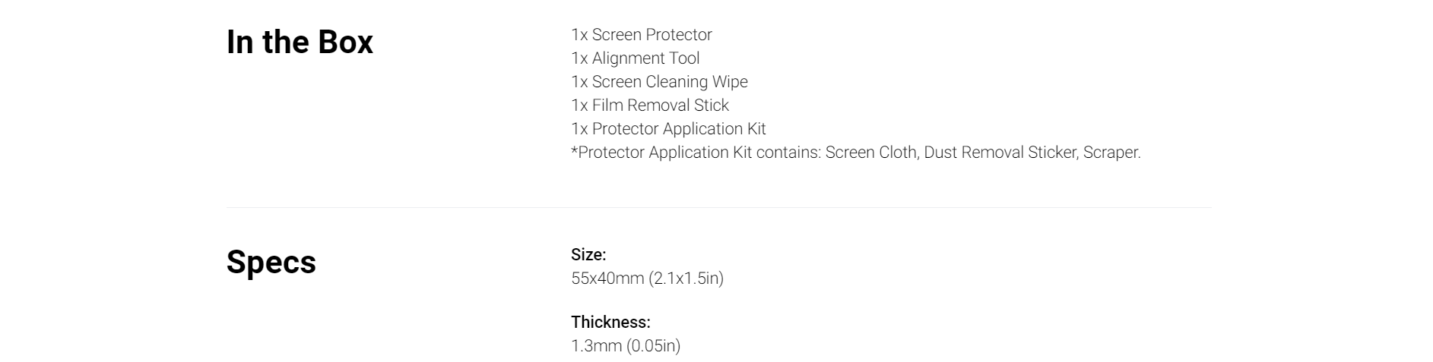Screen dimensions: 1433x362
Task: Click the "(0.05in)" thickness conversion
Action: pyautogui.click(x=653, y=346)
